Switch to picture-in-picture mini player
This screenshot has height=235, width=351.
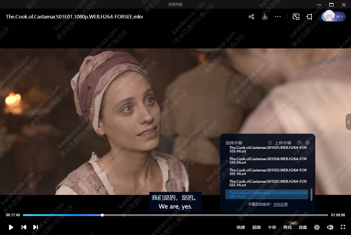(296, 17)
